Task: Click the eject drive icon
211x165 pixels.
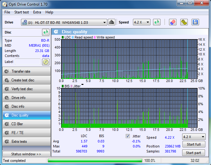Action: tap(112, 22)
